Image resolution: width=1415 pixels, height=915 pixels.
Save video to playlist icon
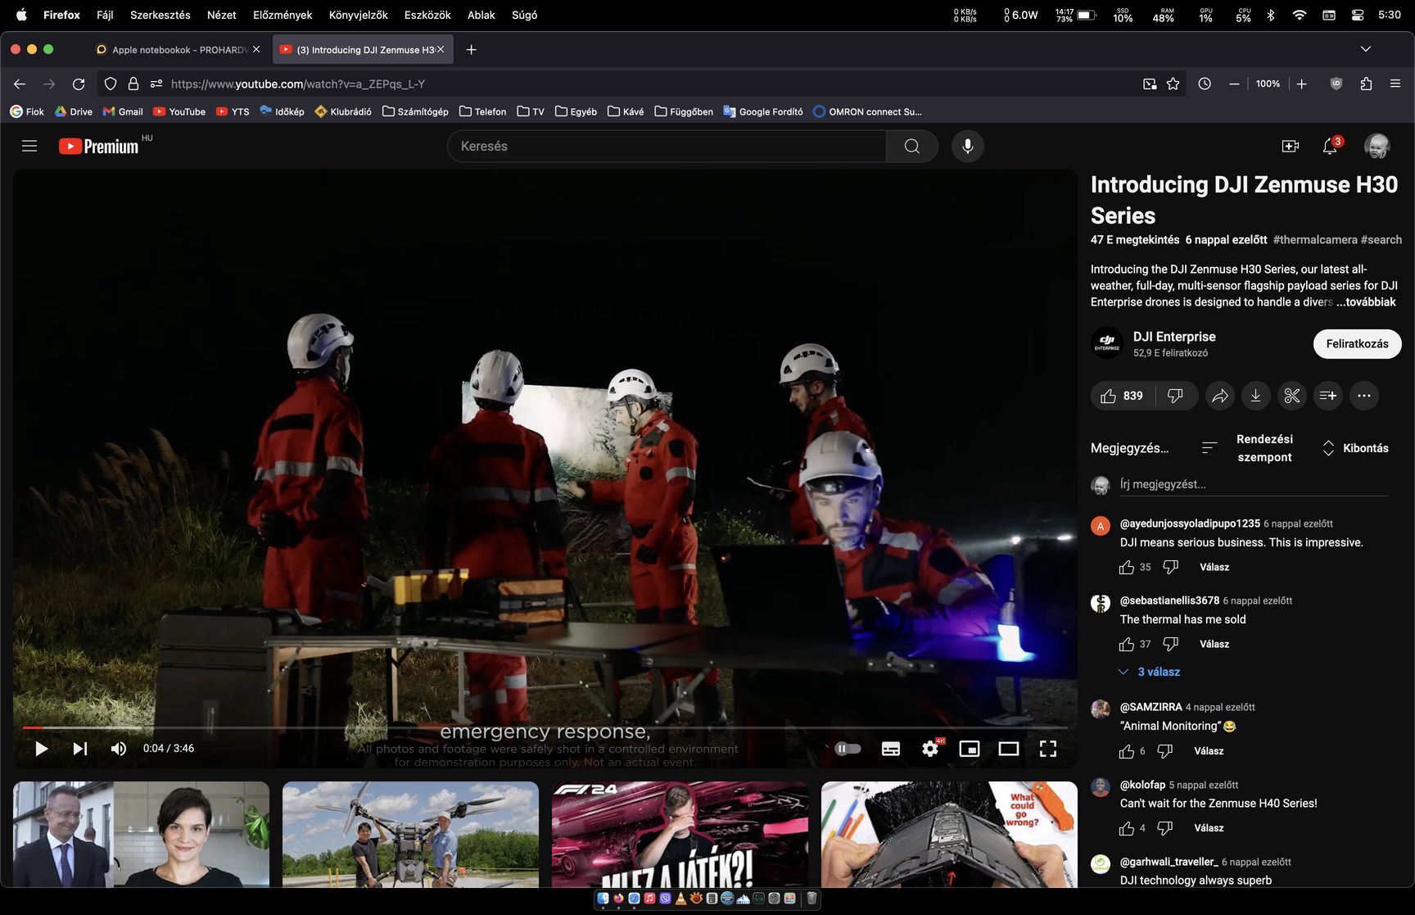(1327, 396)
